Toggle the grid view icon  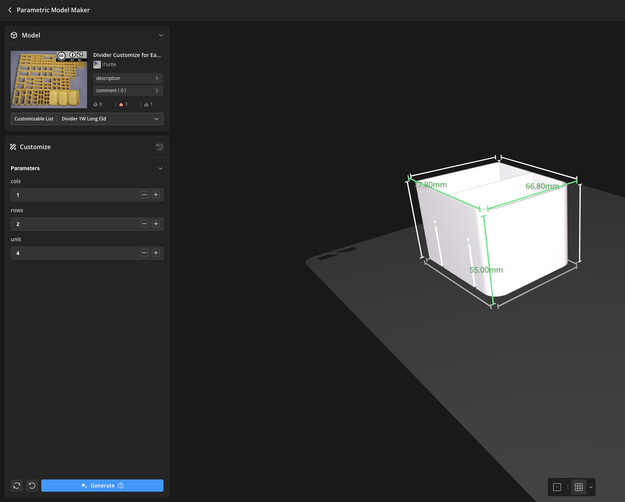point(579,487)
